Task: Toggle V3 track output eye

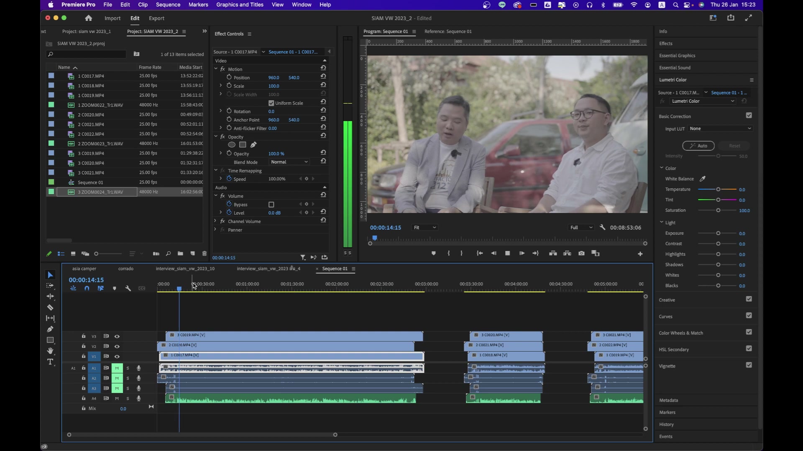Action: [x=117, y=336]
